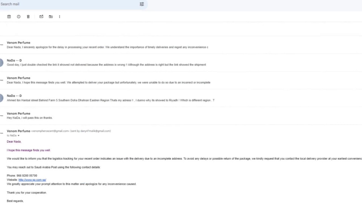Expand Venom Perfume message 'We attempted to deliver'
Viewport: 362px width, 204px height.
click(181, 80)
